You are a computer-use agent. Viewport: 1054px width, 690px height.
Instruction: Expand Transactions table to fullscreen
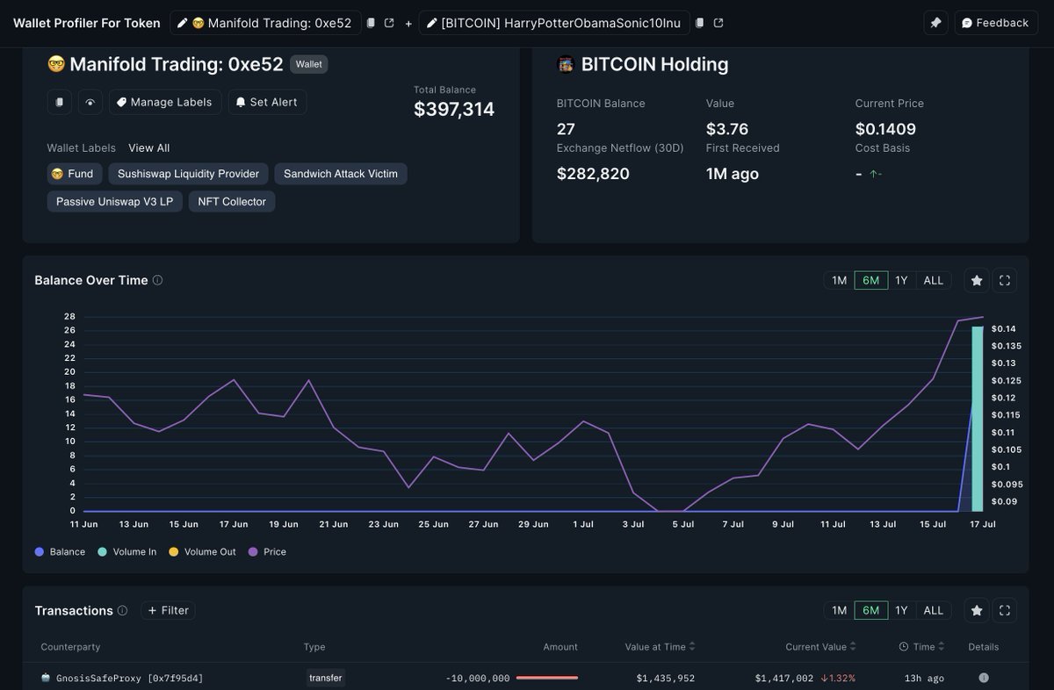coord(1005,610)
